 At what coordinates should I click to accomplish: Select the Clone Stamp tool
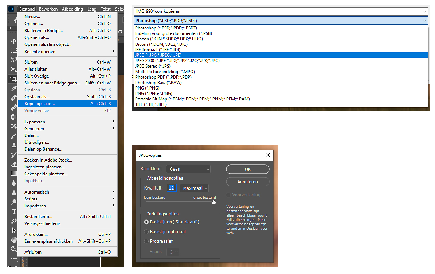coord(13,145)
